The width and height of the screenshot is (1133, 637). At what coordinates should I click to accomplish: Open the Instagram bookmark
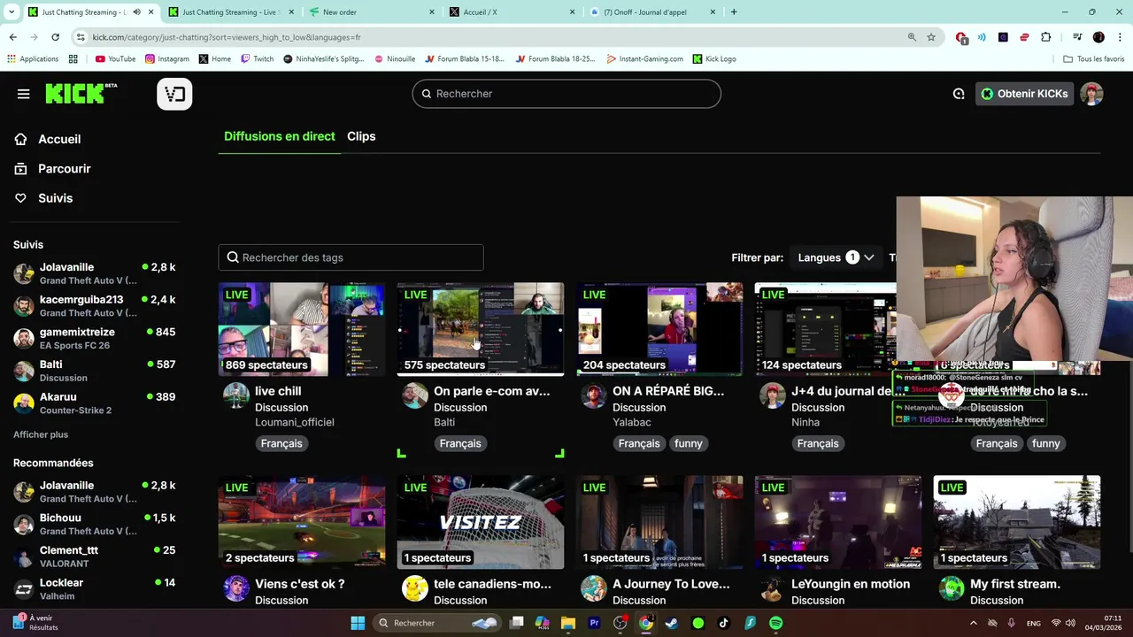[x=167, y=59]
